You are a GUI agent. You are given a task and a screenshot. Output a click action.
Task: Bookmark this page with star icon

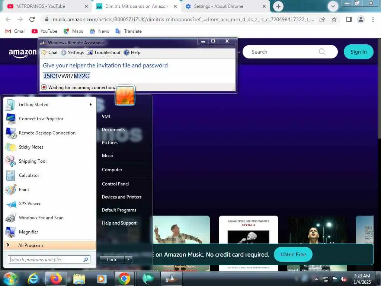pyautogui.click(x=334, y=19)
